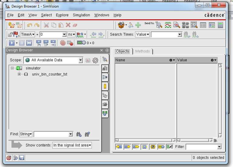Image resolution: width=233 pixels, height=167 pixels.
Task: Open the Value column gear dropdown
Action: (214, 60)
